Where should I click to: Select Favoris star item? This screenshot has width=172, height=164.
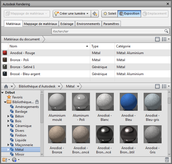pos(15,97)
